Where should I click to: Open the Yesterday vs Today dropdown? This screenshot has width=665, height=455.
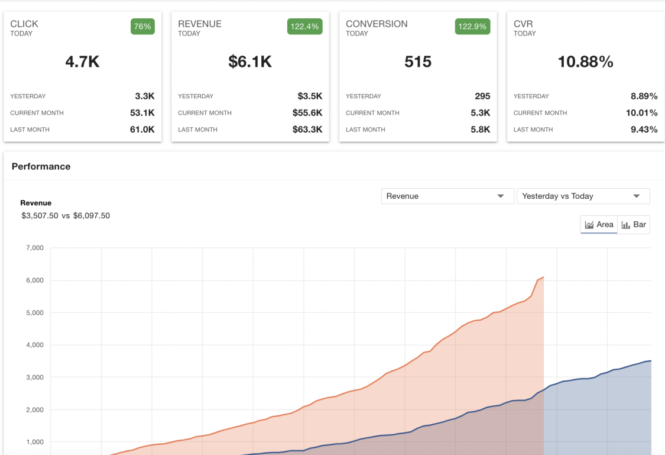point(583,196)
